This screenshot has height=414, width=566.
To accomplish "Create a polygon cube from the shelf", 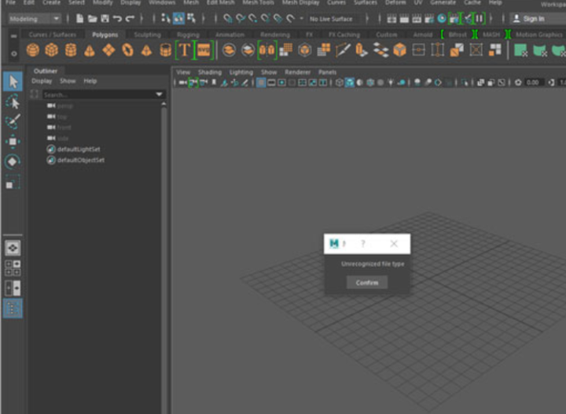I will click(x=51, y=50).
